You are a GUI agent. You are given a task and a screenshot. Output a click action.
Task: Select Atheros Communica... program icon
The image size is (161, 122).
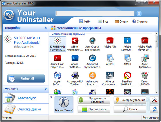[110, 79]
